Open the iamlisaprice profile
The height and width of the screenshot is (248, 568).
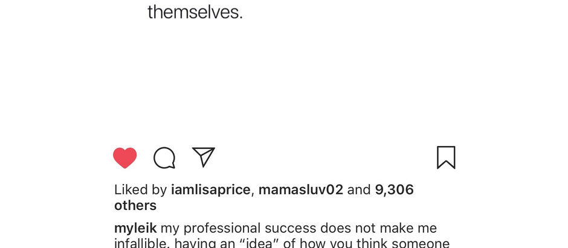click(x=210, y=189)
